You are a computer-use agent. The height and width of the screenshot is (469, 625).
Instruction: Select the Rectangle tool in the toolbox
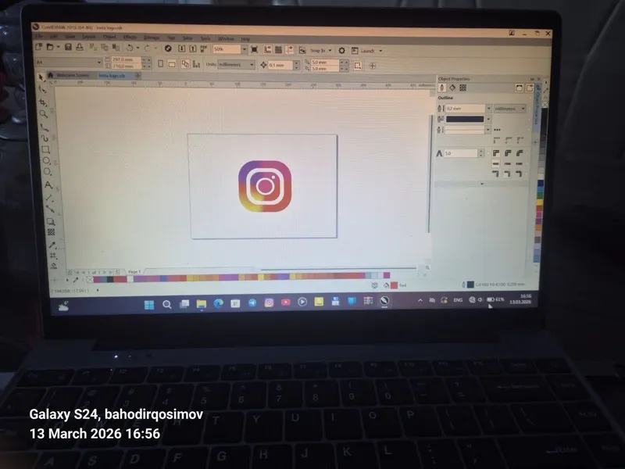pos(46,149)
